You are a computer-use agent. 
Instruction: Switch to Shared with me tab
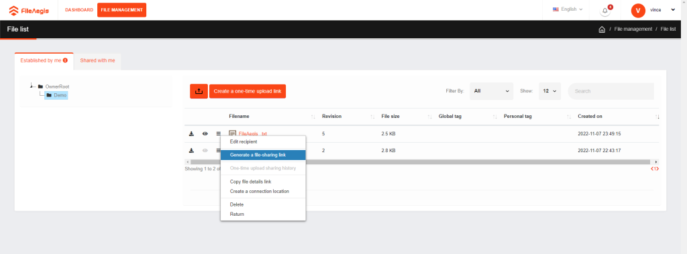pyautogui.click(x=97, y=61)
